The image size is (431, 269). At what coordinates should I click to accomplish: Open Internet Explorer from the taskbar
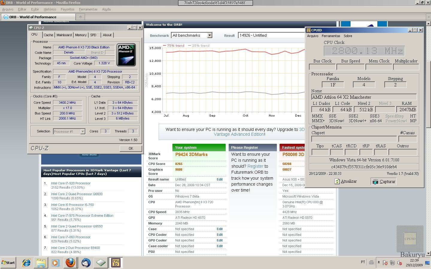[26, 263]
